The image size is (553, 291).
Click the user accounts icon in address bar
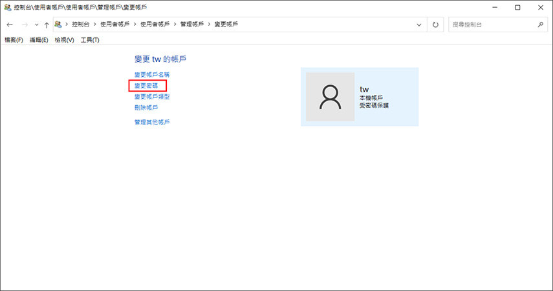(58, 25)
